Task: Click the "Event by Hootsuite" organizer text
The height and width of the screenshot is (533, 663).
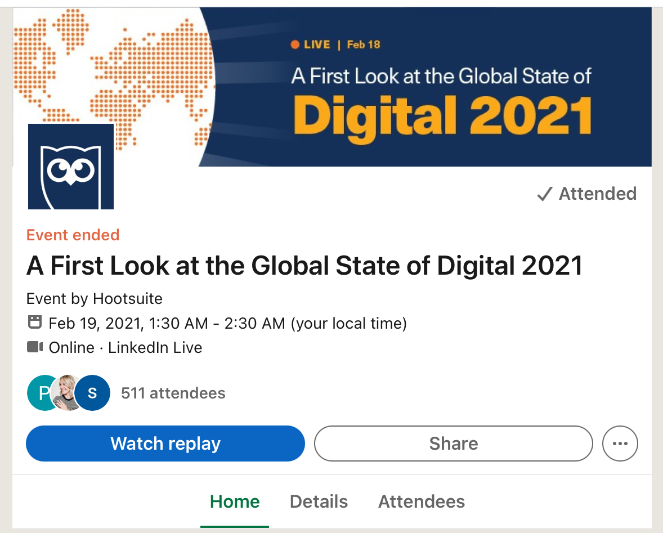Action: pos(95,298)
